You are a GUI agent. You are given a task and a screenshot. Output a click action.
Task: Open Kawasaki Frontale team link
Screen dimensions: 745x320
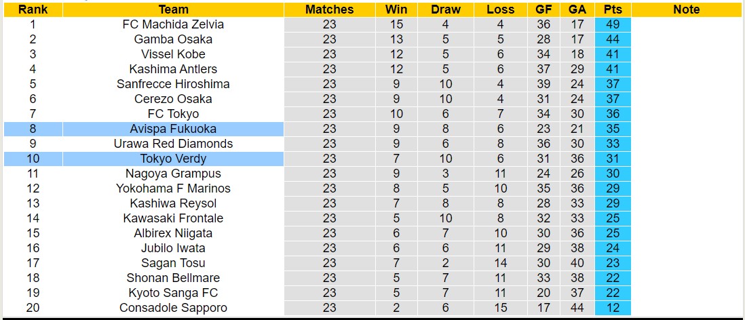(x=173, y=218)
